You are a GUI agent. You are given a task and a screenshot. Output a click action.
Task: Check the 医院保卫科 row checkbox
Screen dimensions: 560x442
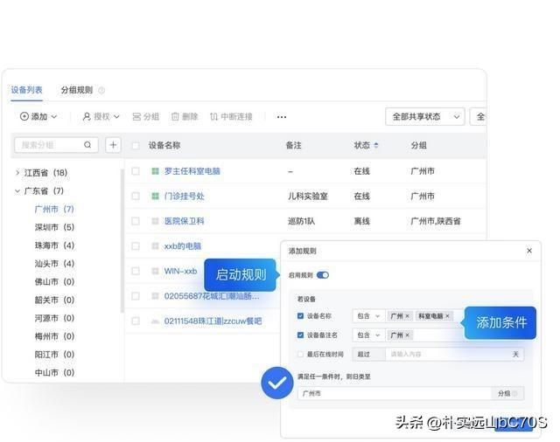[136, 221]
